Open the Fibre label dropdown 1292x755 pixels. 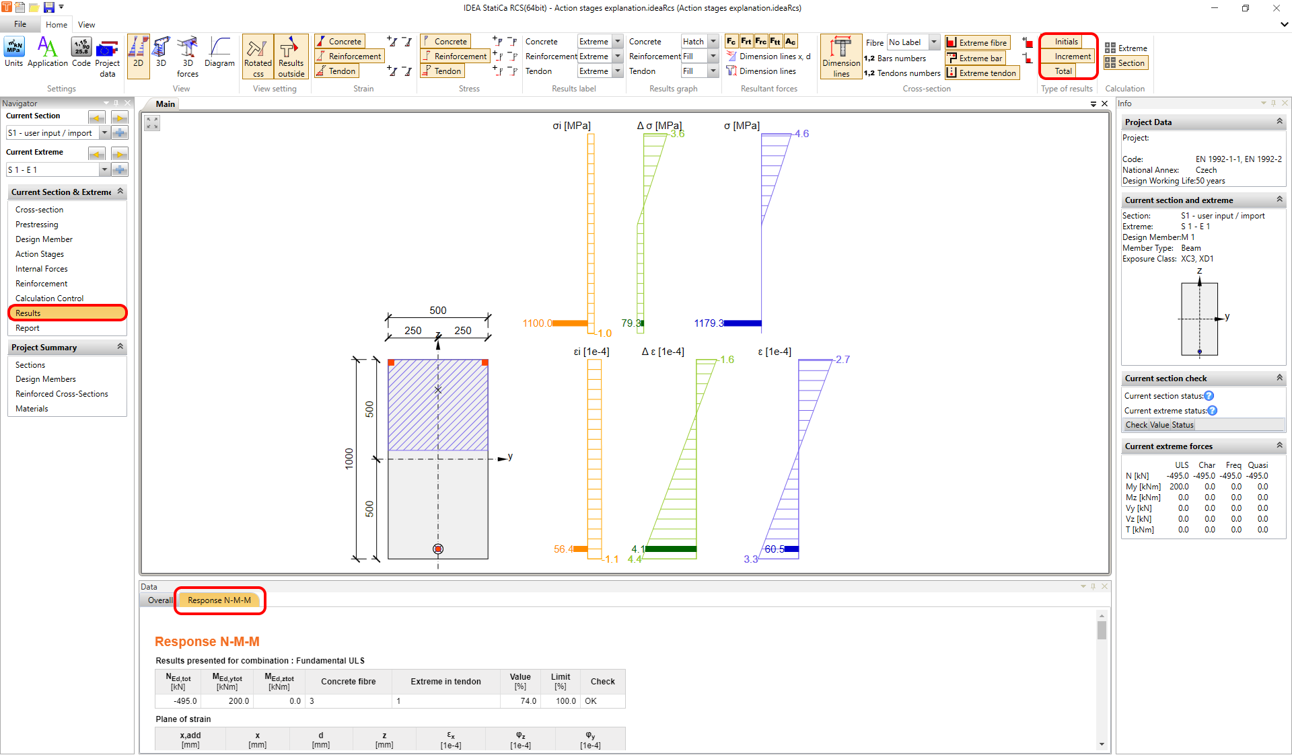point(933,42)
